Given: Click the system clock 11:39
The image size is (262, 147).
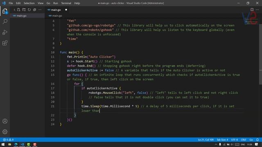Looking at the screenshot, I should click(x=249, y=145).
